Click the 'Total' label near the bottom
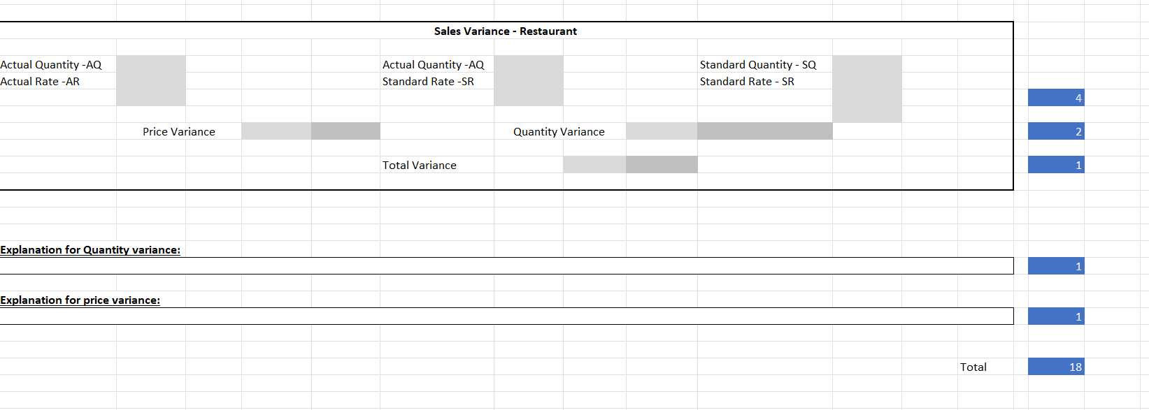 [973, 367]
